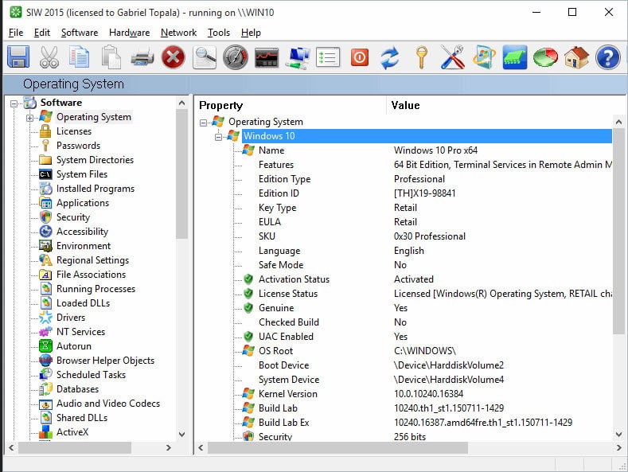Image resolution: width=628 pixels, height=472 pixels.
Task: Click the Cut scissors toolbar icon
Action: click(x=49, y=57)
